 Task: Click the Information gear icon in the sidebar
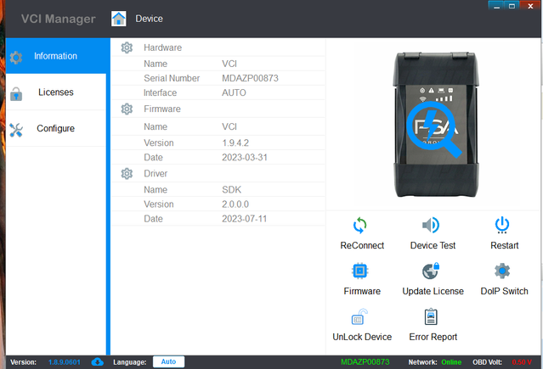tap(16, 58)
